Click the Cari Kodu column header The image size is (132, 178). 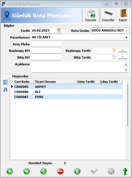pyautogui.click(x=24, y=82)
